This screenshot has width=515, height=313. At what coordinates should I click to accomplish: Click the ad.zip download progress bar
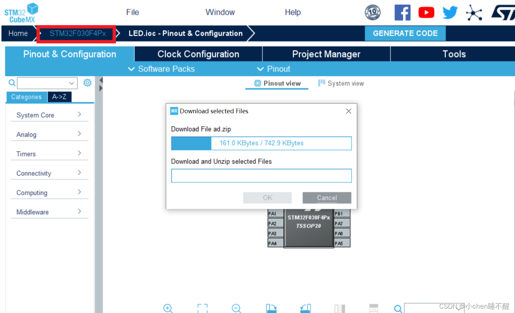[x=261, y=143]
